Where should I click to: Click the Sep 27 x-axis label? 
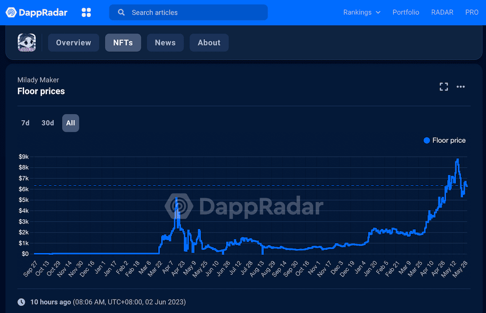(30, 268)
